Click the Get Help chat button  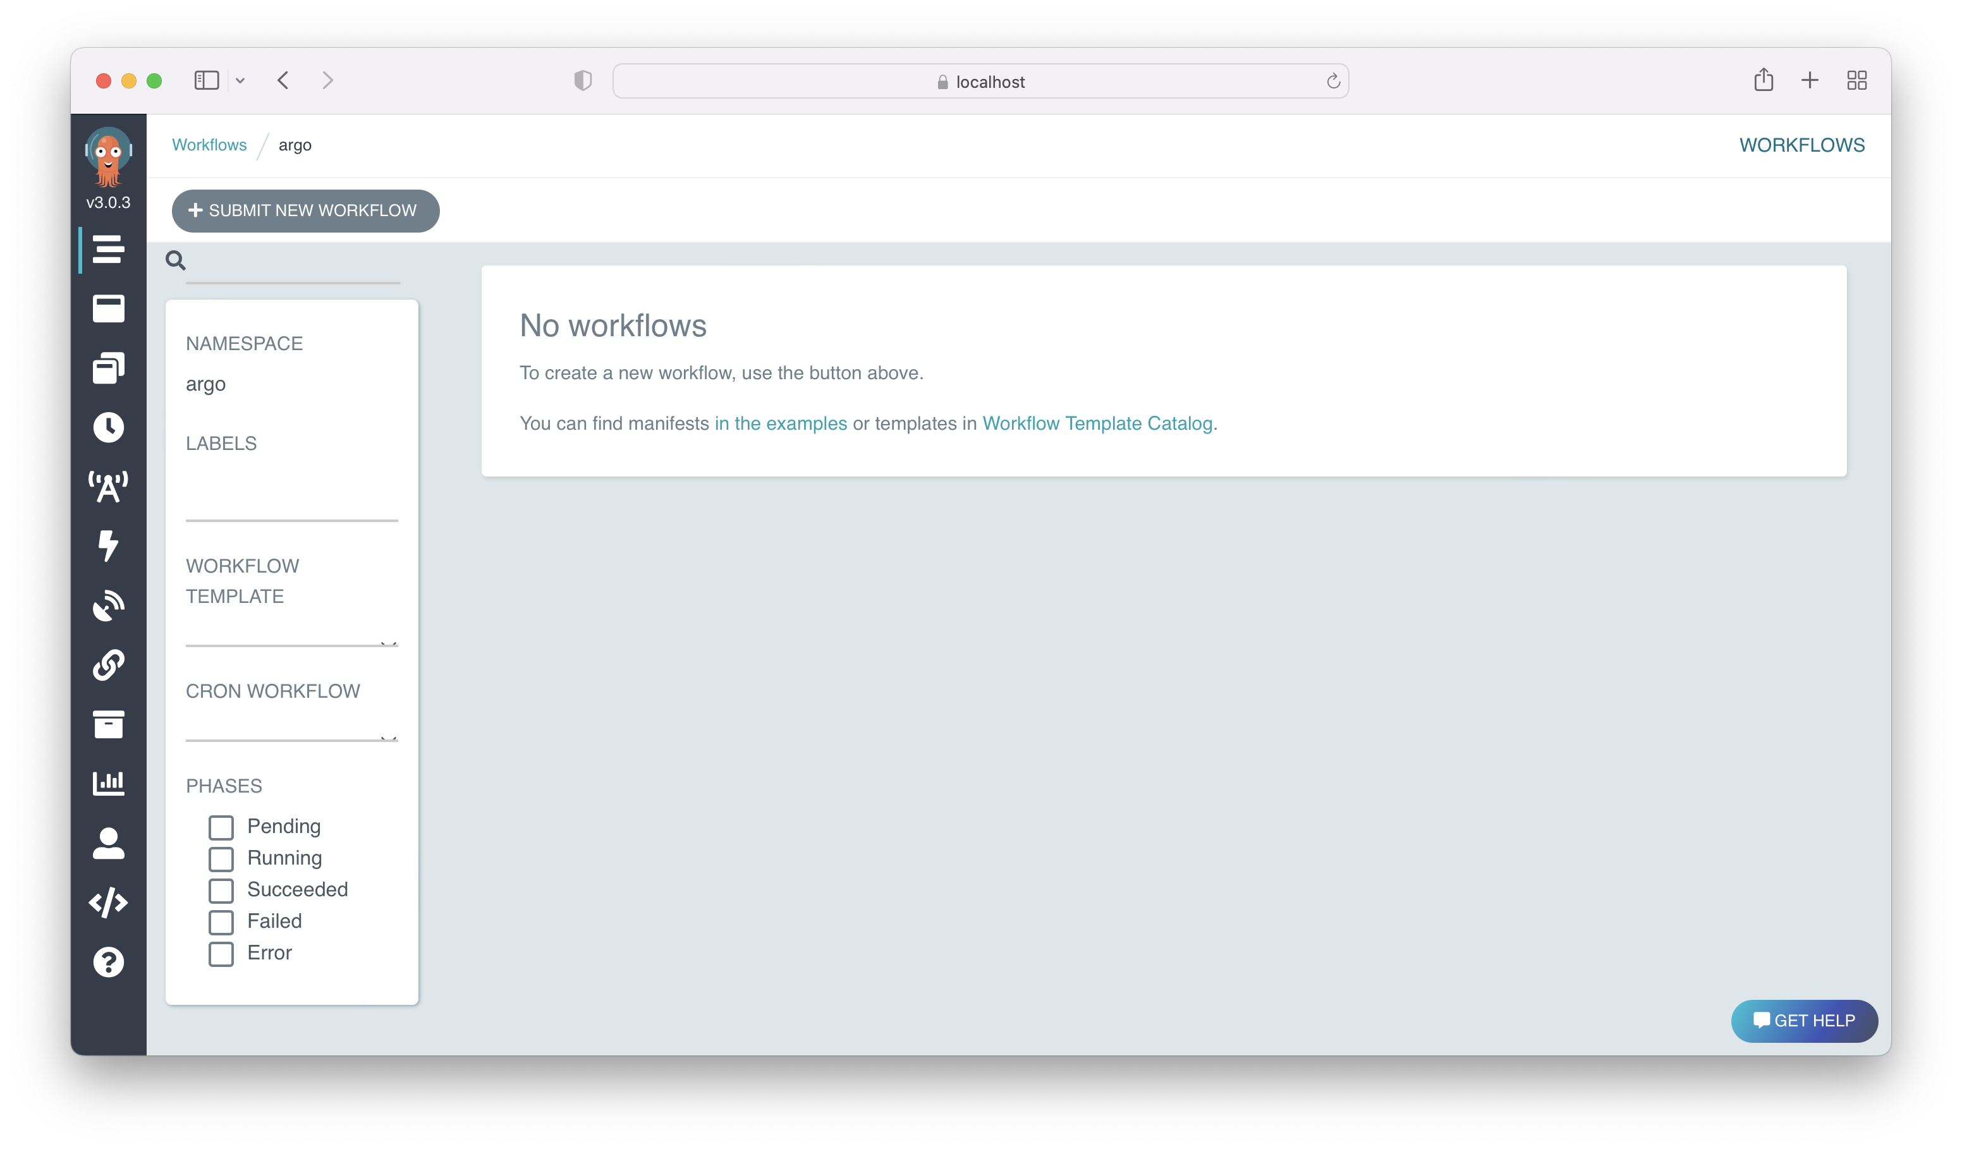pos(1803,1021)
